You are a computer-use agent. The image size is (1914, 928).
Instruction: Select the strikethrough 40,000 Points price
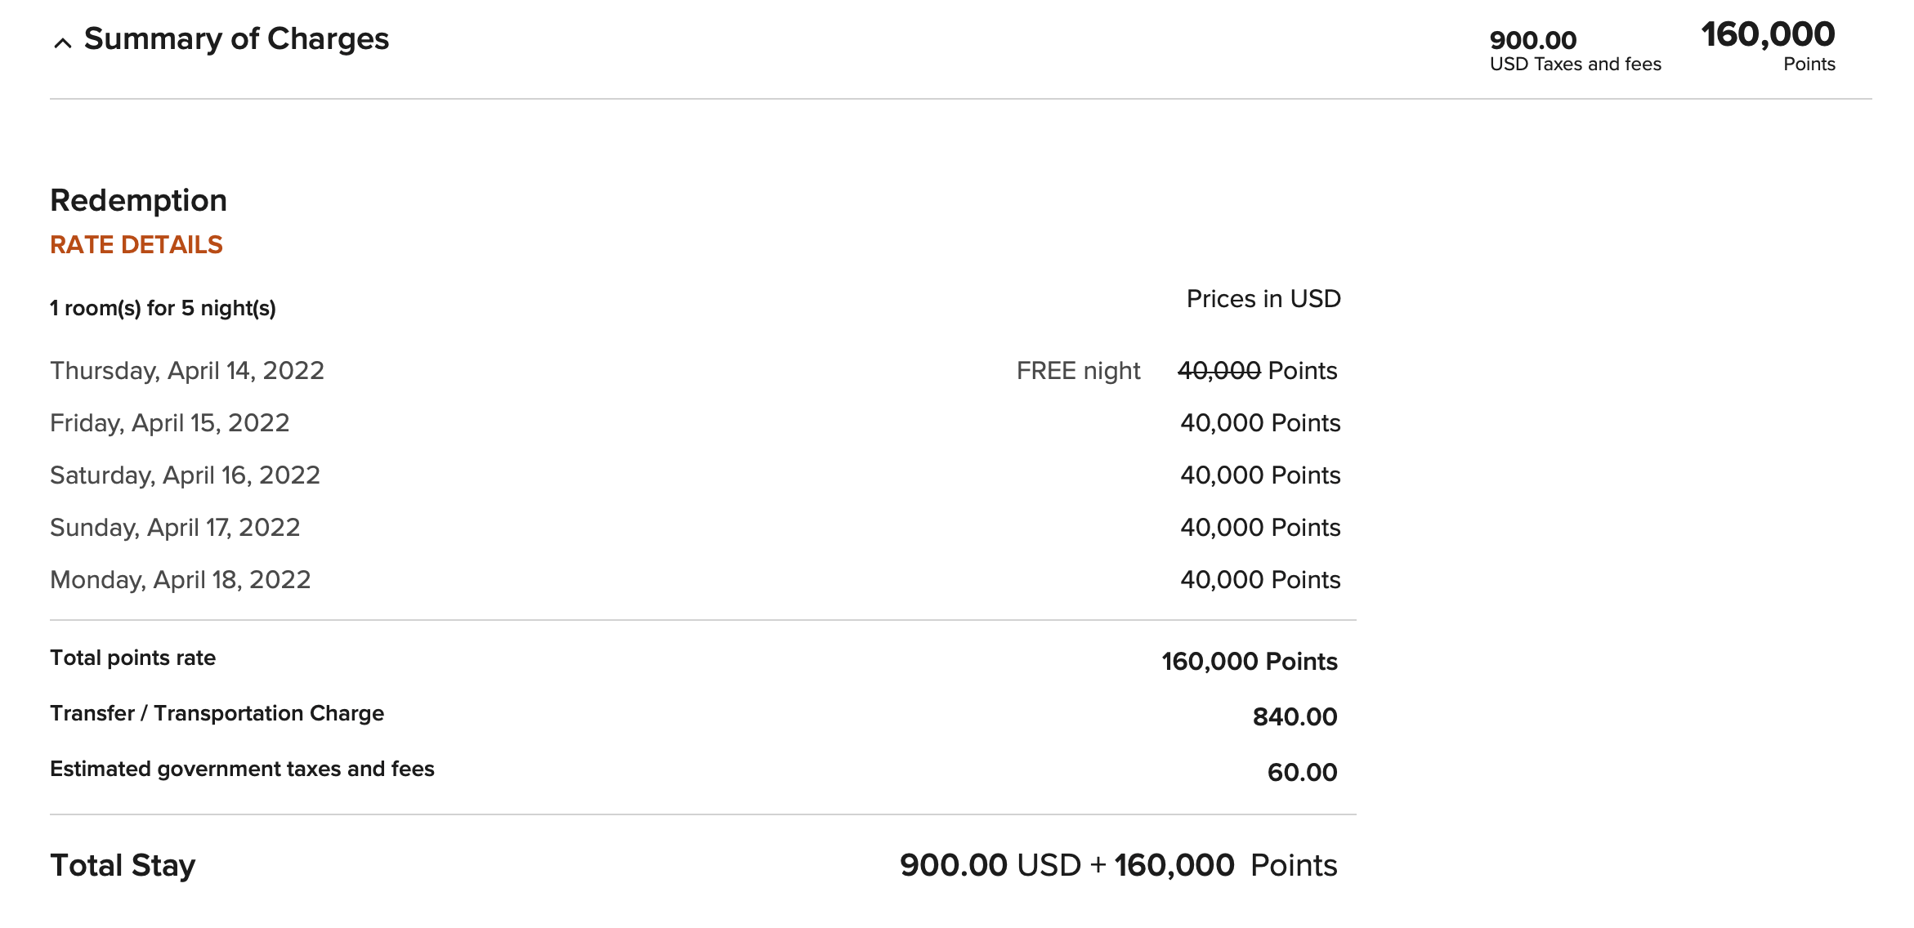coord(1259,370)
